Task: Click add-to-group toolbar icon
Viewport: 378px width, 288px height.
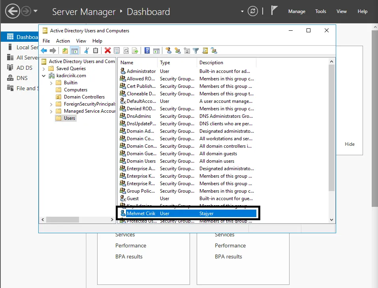Action: (214, 51)
